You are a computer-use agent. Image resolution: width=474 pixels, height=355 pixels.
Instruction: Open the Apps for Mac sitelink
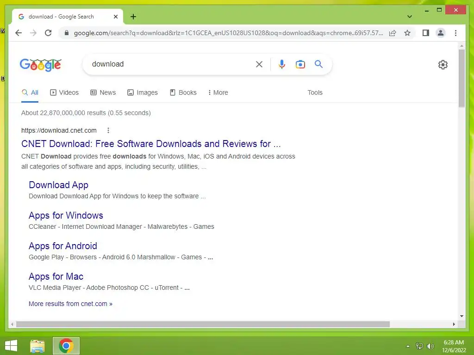coord(56,276)
